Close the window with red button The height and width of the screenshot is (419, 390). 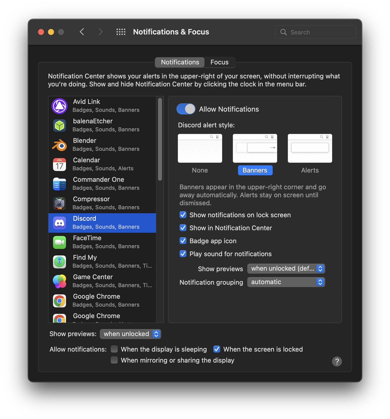(x=41, y=32)
